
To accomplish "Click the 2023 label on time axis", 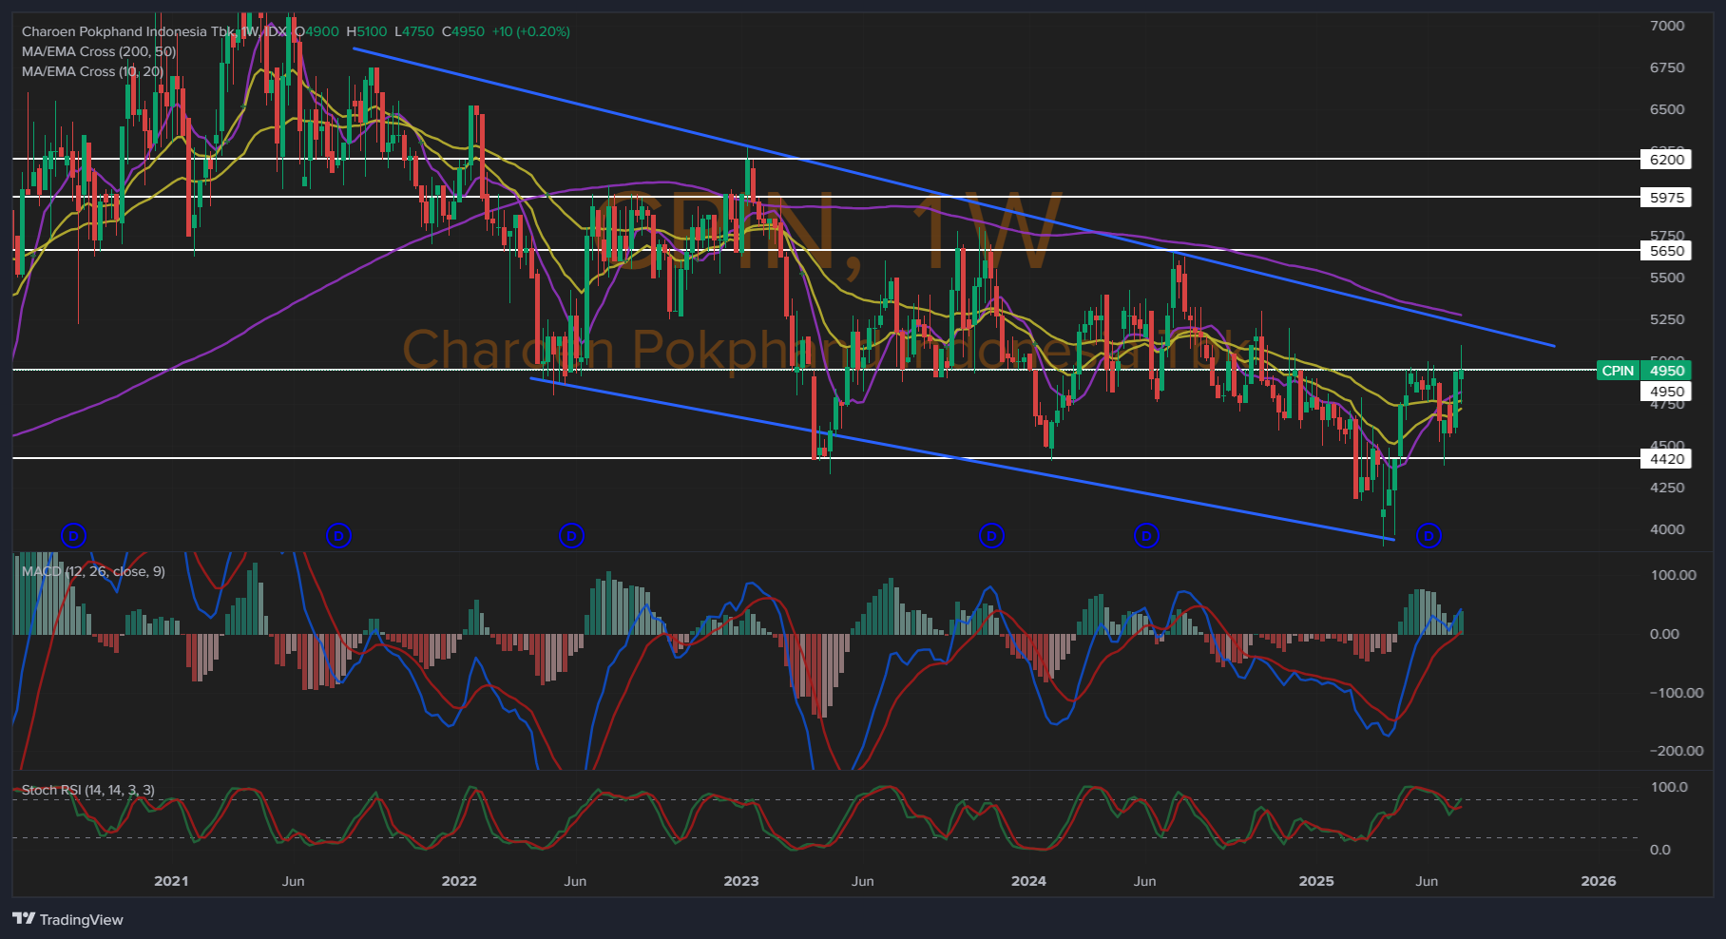I will pyautogui.click(x=741, y=881).
